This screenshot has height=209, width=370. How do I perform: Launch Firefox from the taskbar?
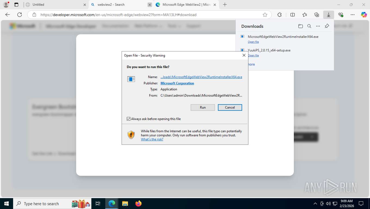click(138, 204)
